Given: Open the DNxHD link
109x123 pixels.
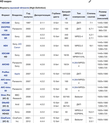Looking at the screenshot, I should (5, 103).
